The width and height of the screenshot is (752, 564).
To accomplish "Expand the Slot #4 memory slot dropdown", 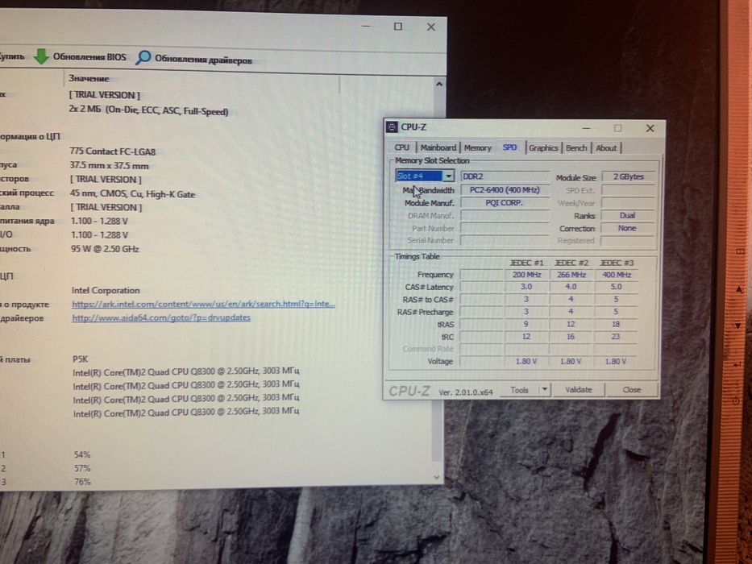I will 448,176.
